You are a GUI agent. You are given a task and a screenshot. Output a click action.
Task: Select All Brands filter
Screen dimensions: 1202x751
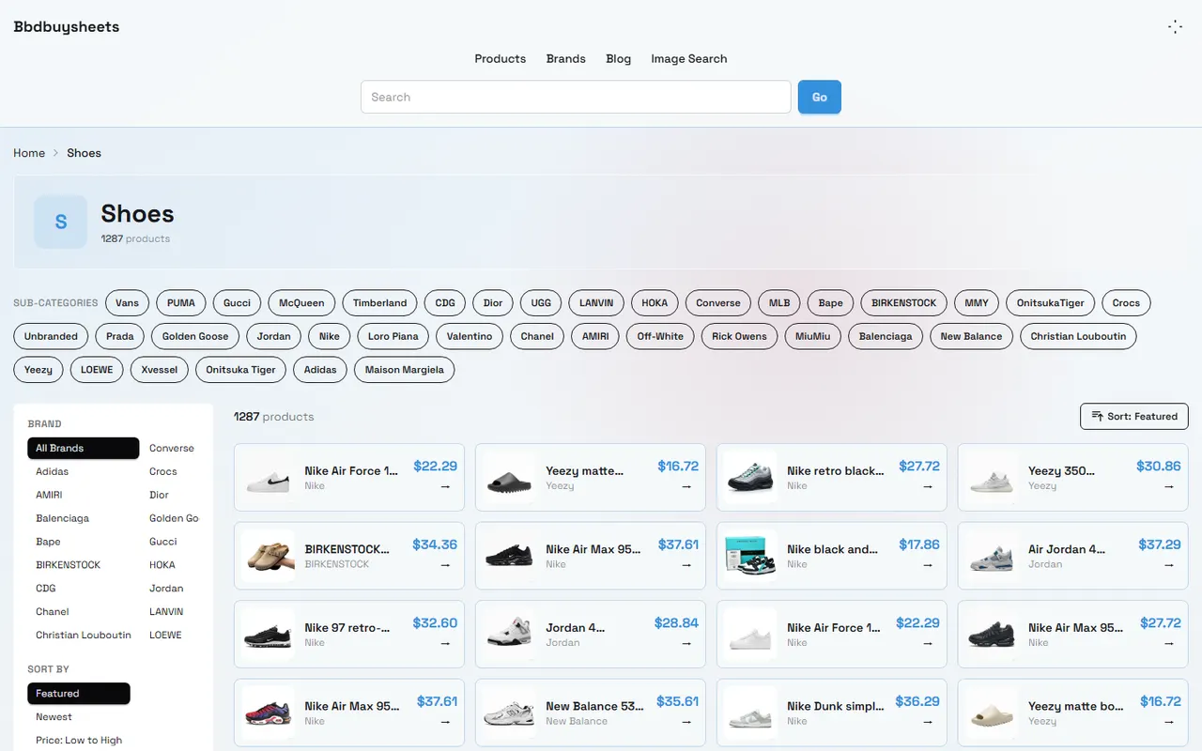[84, 448]
